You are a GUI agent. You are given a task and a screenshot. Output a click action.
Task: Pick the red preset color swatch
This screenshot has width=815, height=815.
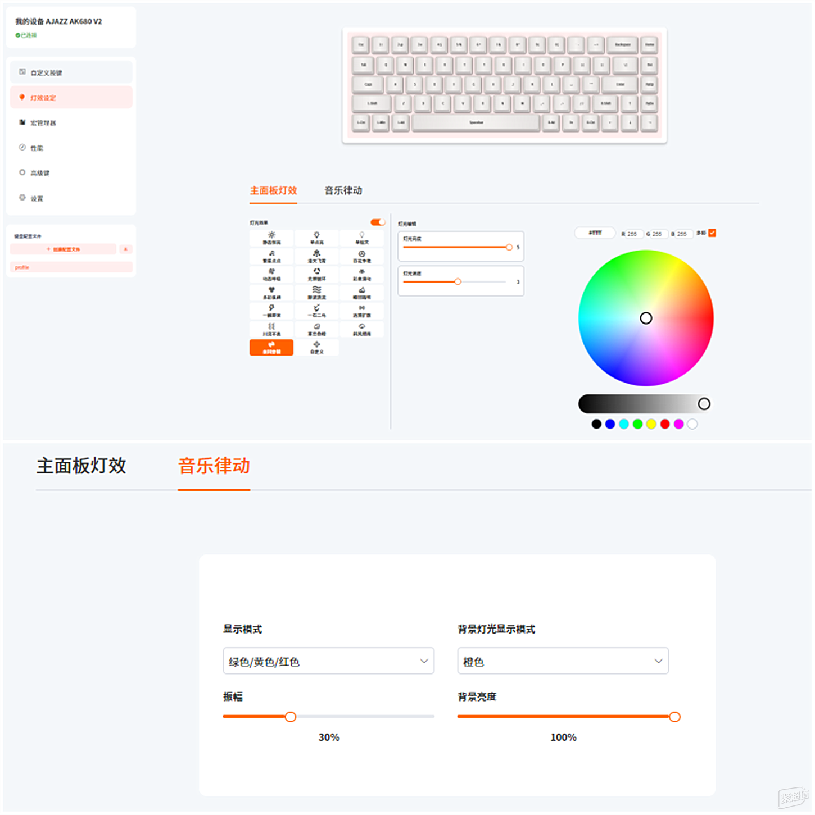(x=665, y=424)
